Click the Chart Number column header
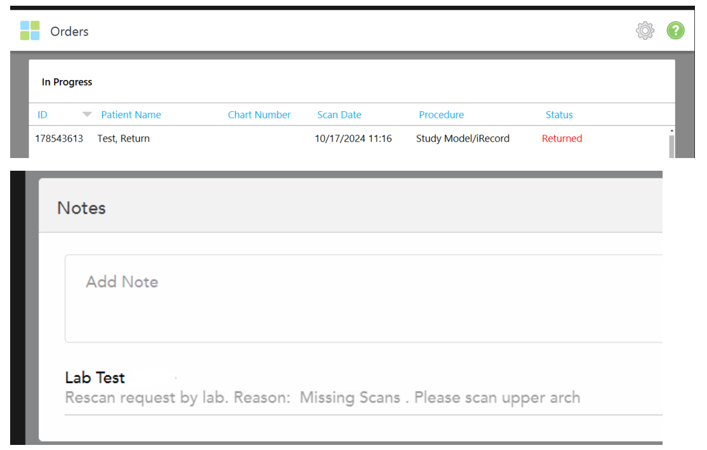 pos(259,115)
